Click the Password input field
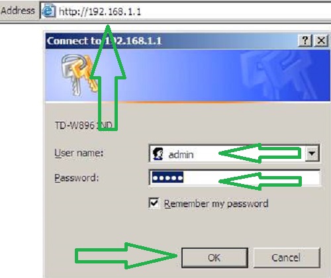 (x=234, y=177)
